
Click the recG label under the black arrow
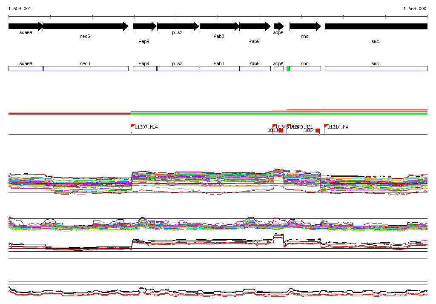click(85, 37)
